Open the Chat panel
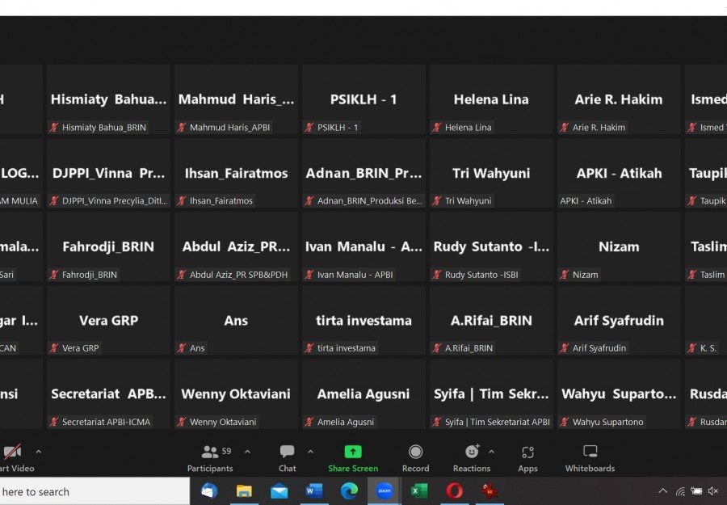The height and width of the screenshot is (505, 727). (287, 459)
